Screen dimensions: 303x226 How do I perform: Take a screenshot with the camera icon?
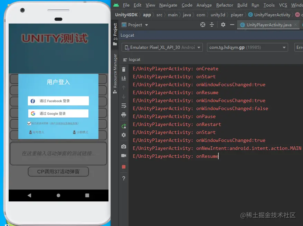click(x=124, y=146)
